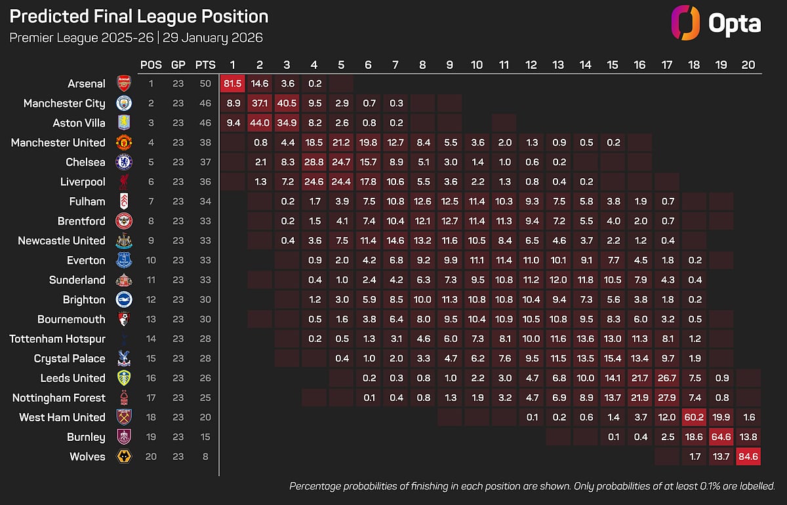Click the Arsenal club crest

pyautogui.click(x=123, y=83)
